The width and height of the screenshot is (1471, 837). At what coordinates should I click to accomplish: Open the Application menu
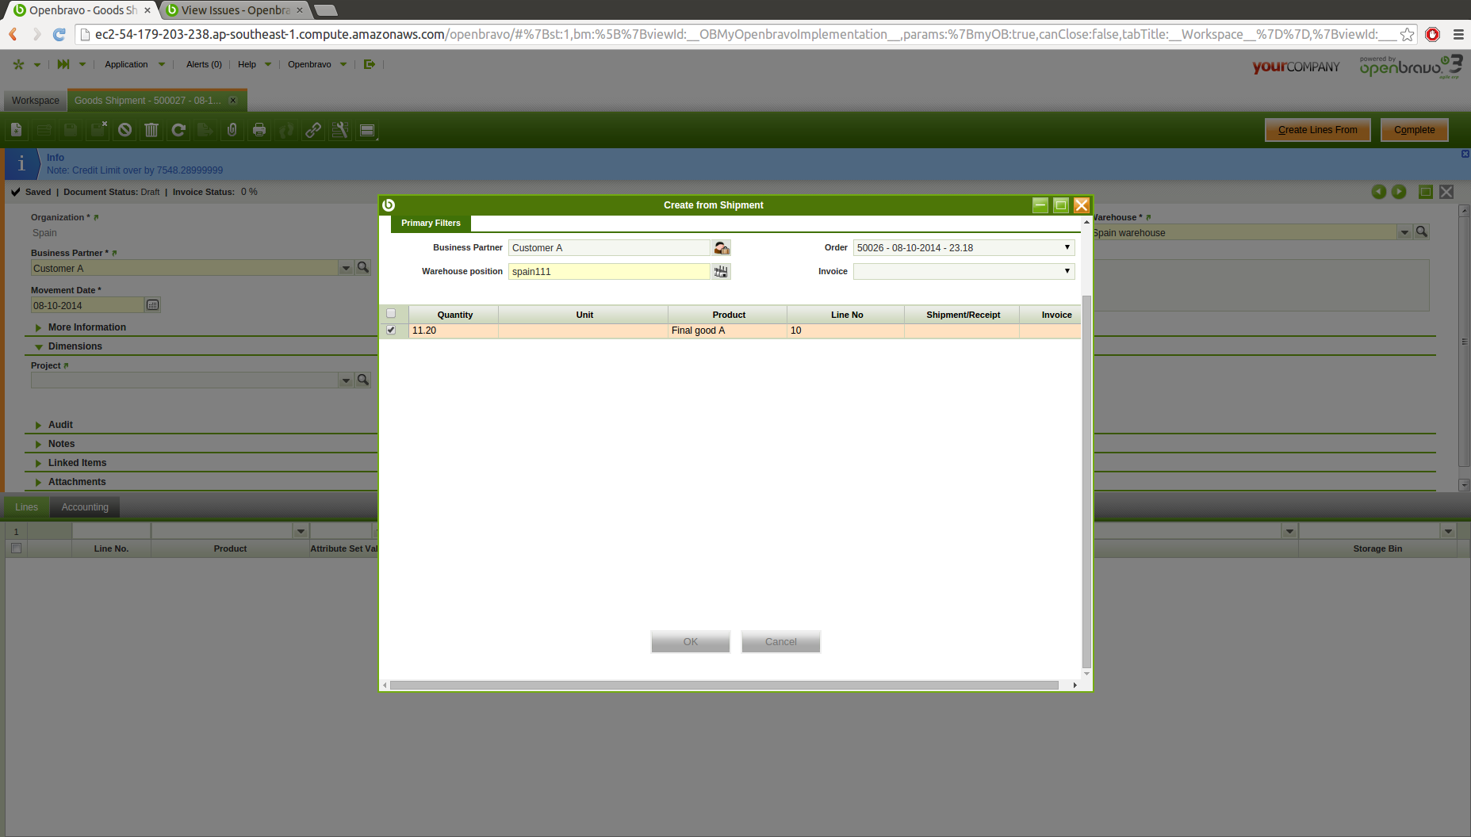(x=127, y=64)
